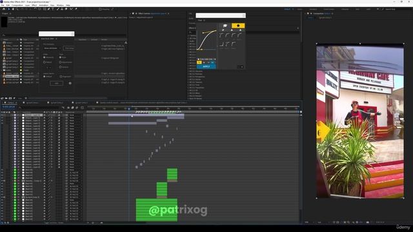This screenshot has width=413, height=232.
Task: Select the Pen tool
Action: (49, 9)
